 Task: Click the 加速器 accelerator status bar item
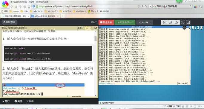168,106
